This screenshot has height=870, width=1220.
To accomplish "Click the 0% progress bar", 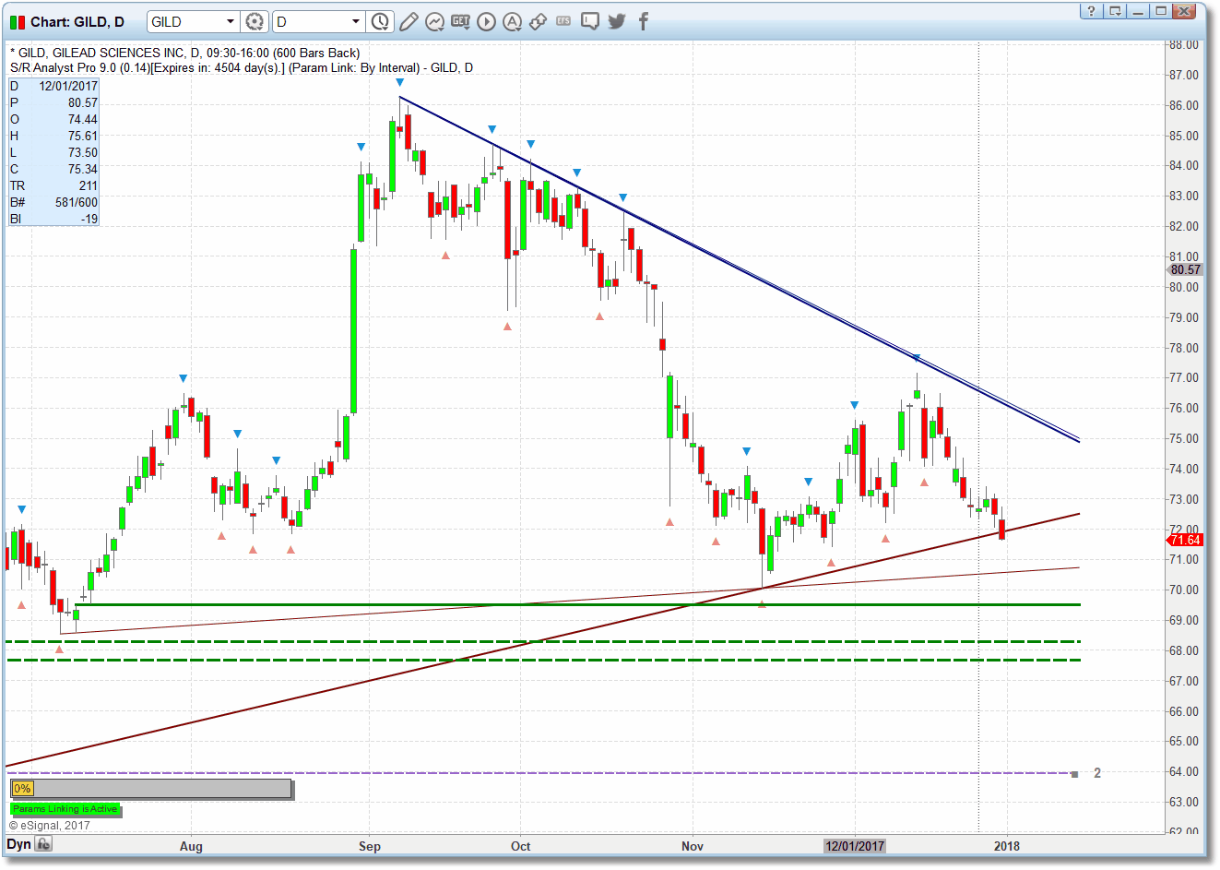I will [x=151, y=789].
